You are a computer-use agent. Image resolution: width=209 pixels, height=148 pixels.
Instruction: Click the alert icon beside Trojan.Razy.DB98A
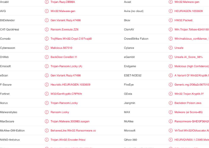[47, 2]
